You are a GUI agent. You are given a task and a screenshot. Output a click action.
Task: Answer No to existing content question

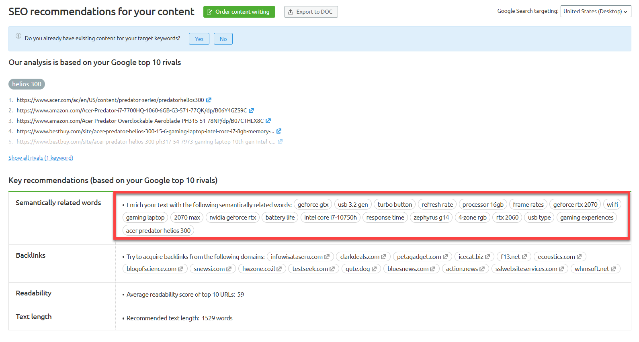223,39
